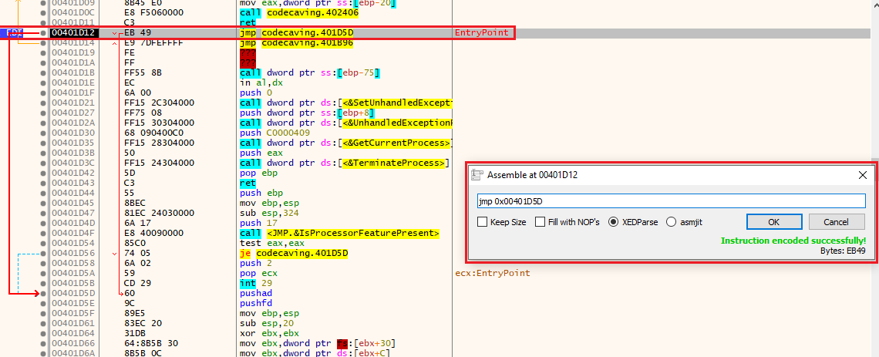
Task: Click 'test eax,eax' instruction
Action: coord(265,244)
